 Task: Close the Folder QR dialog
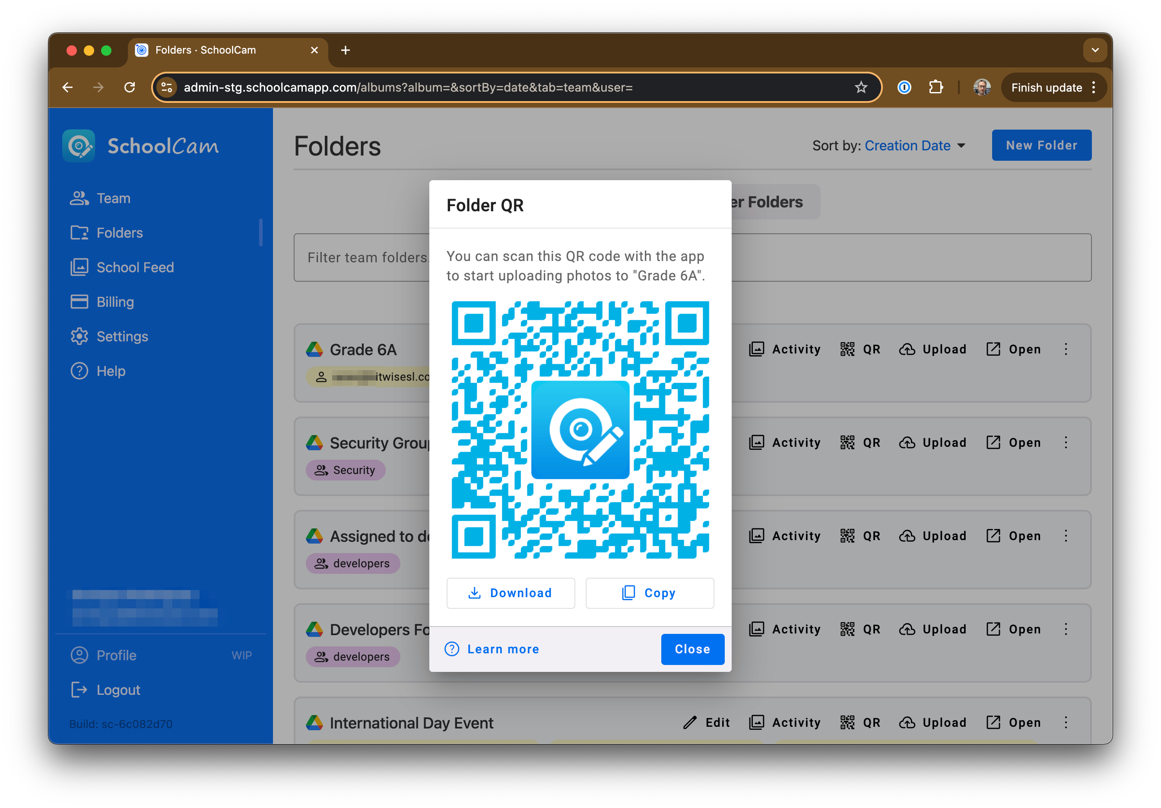coord(692,649)
